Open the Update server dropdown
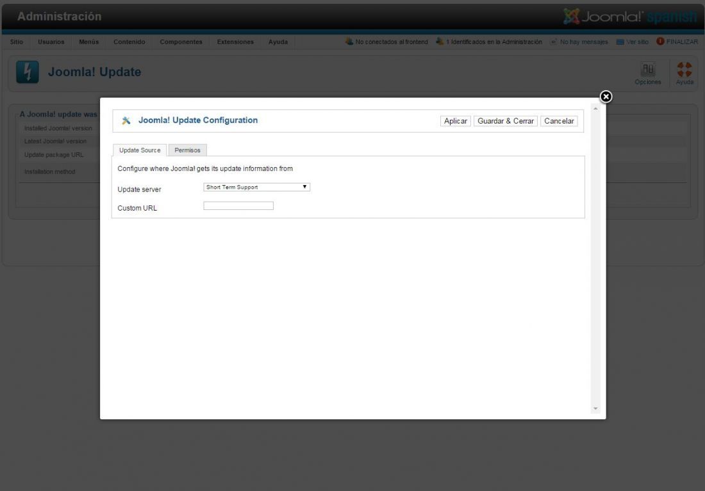 click(256, 187)
